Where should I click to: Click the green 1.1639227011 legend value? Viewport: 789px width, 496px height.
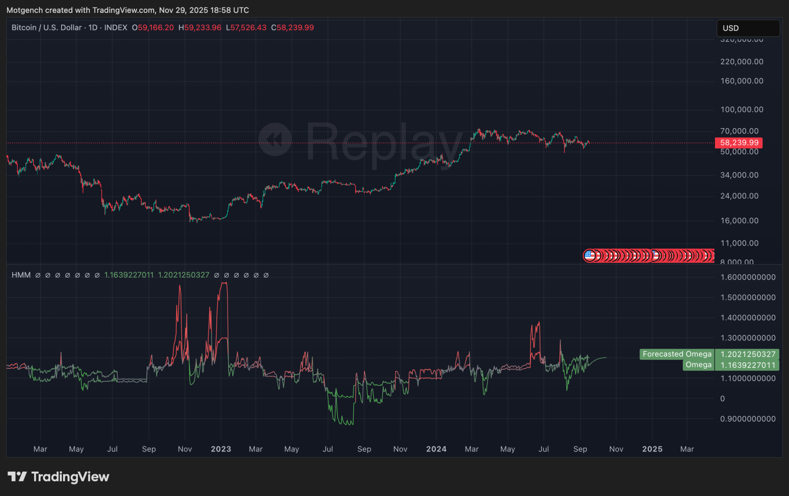point(129,275)
